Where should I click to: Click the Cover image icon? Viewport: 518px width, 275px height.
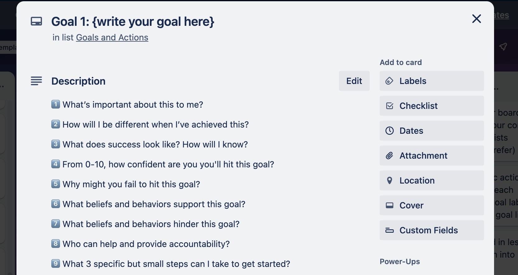[x=390, y=205]
